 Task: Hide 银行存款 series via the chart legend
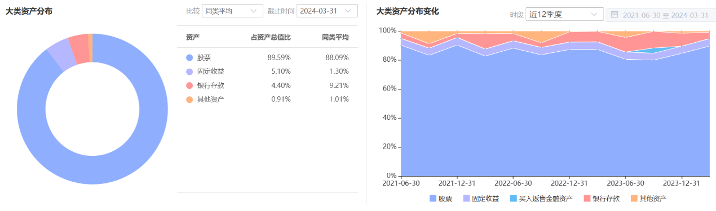point(602,199)
